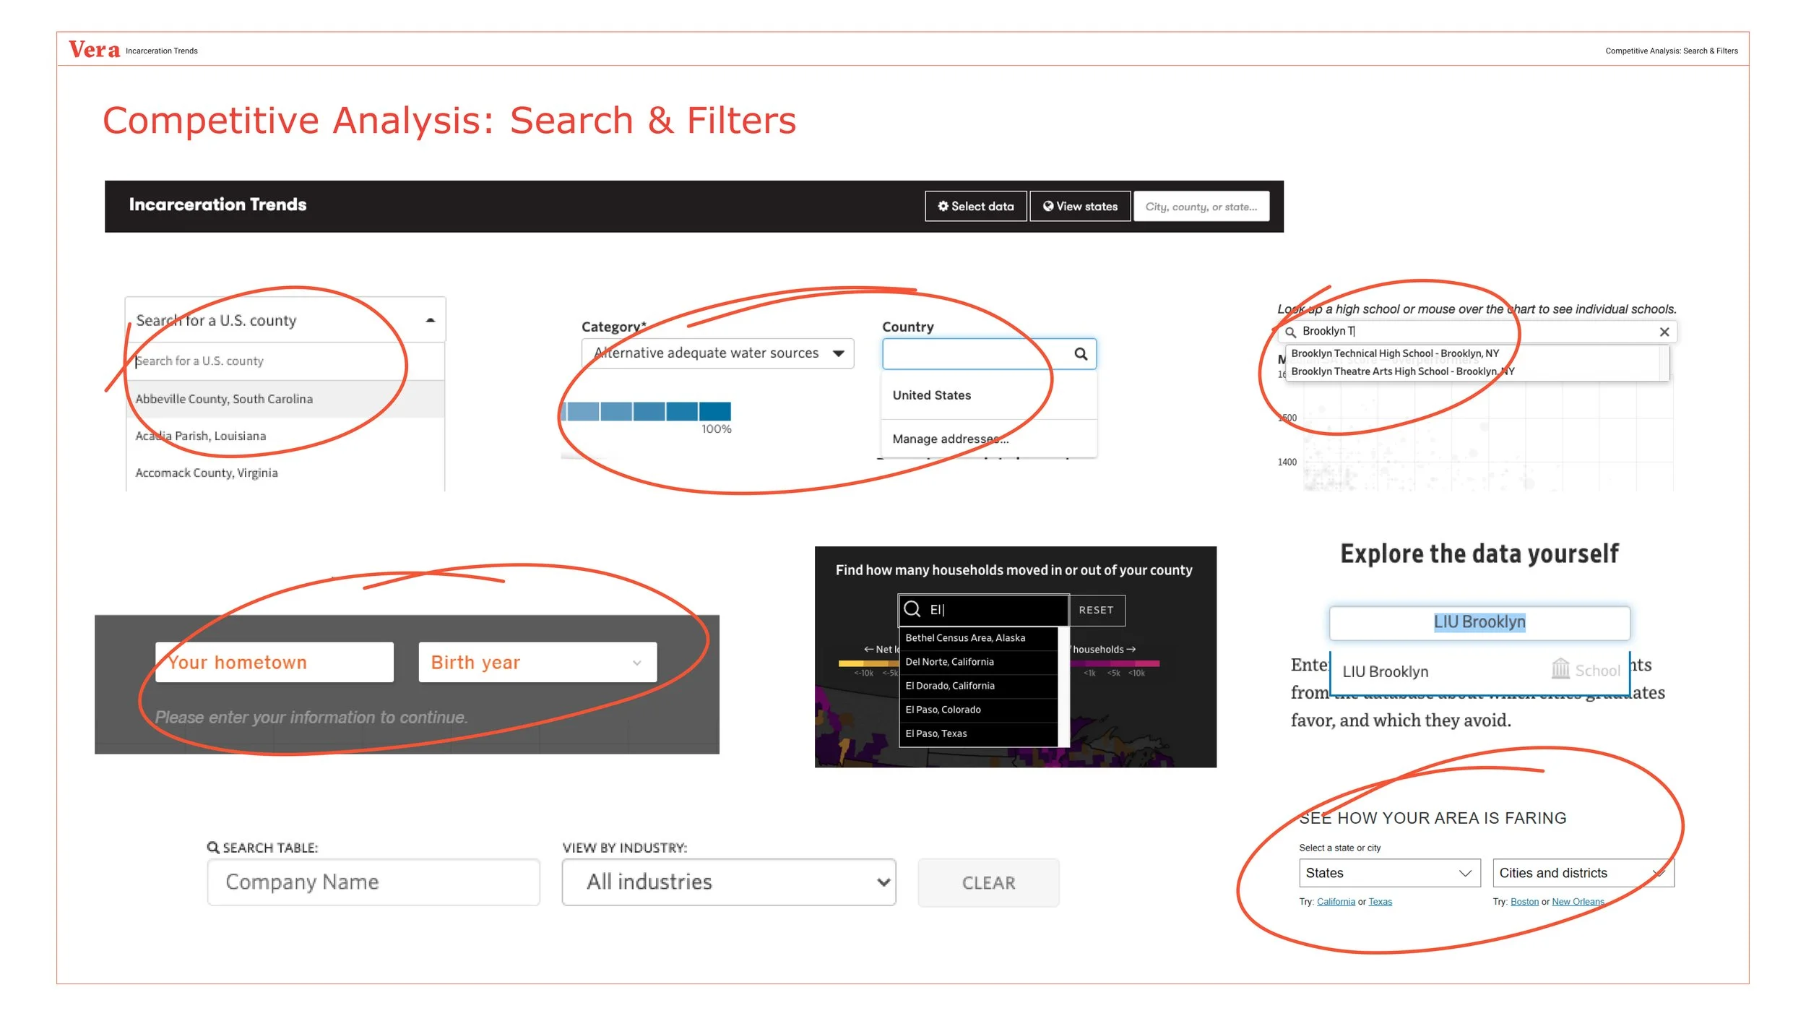Click the Vera logo

click(95, 48)
